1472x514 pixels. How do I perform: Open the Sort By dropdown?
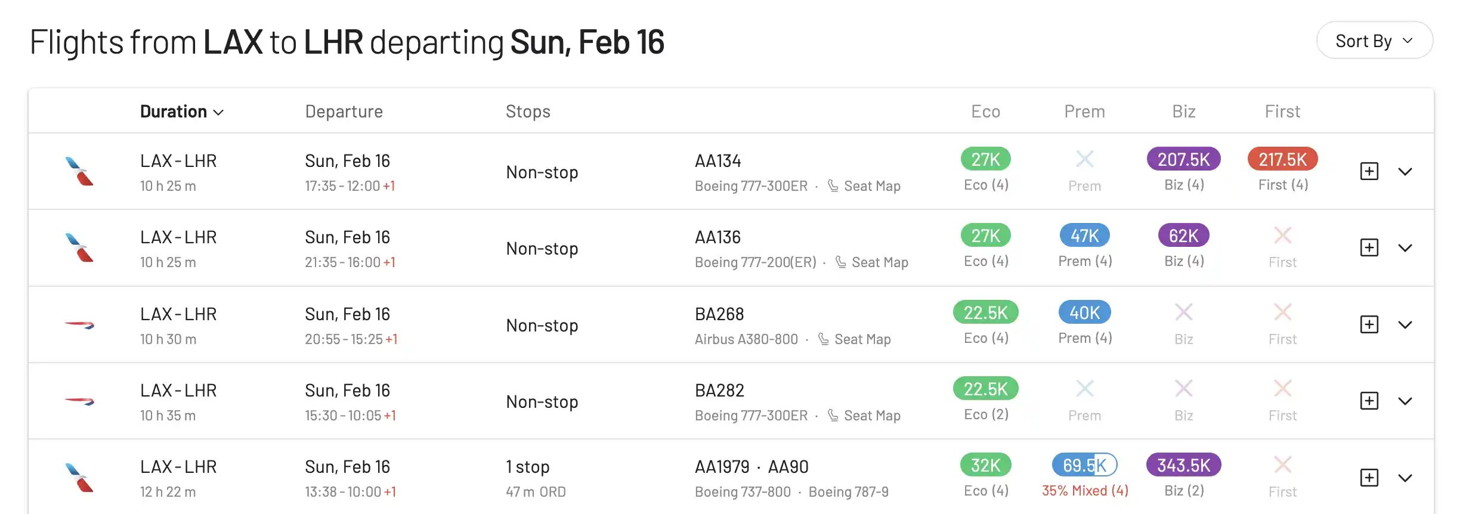tap(1374, 41)
